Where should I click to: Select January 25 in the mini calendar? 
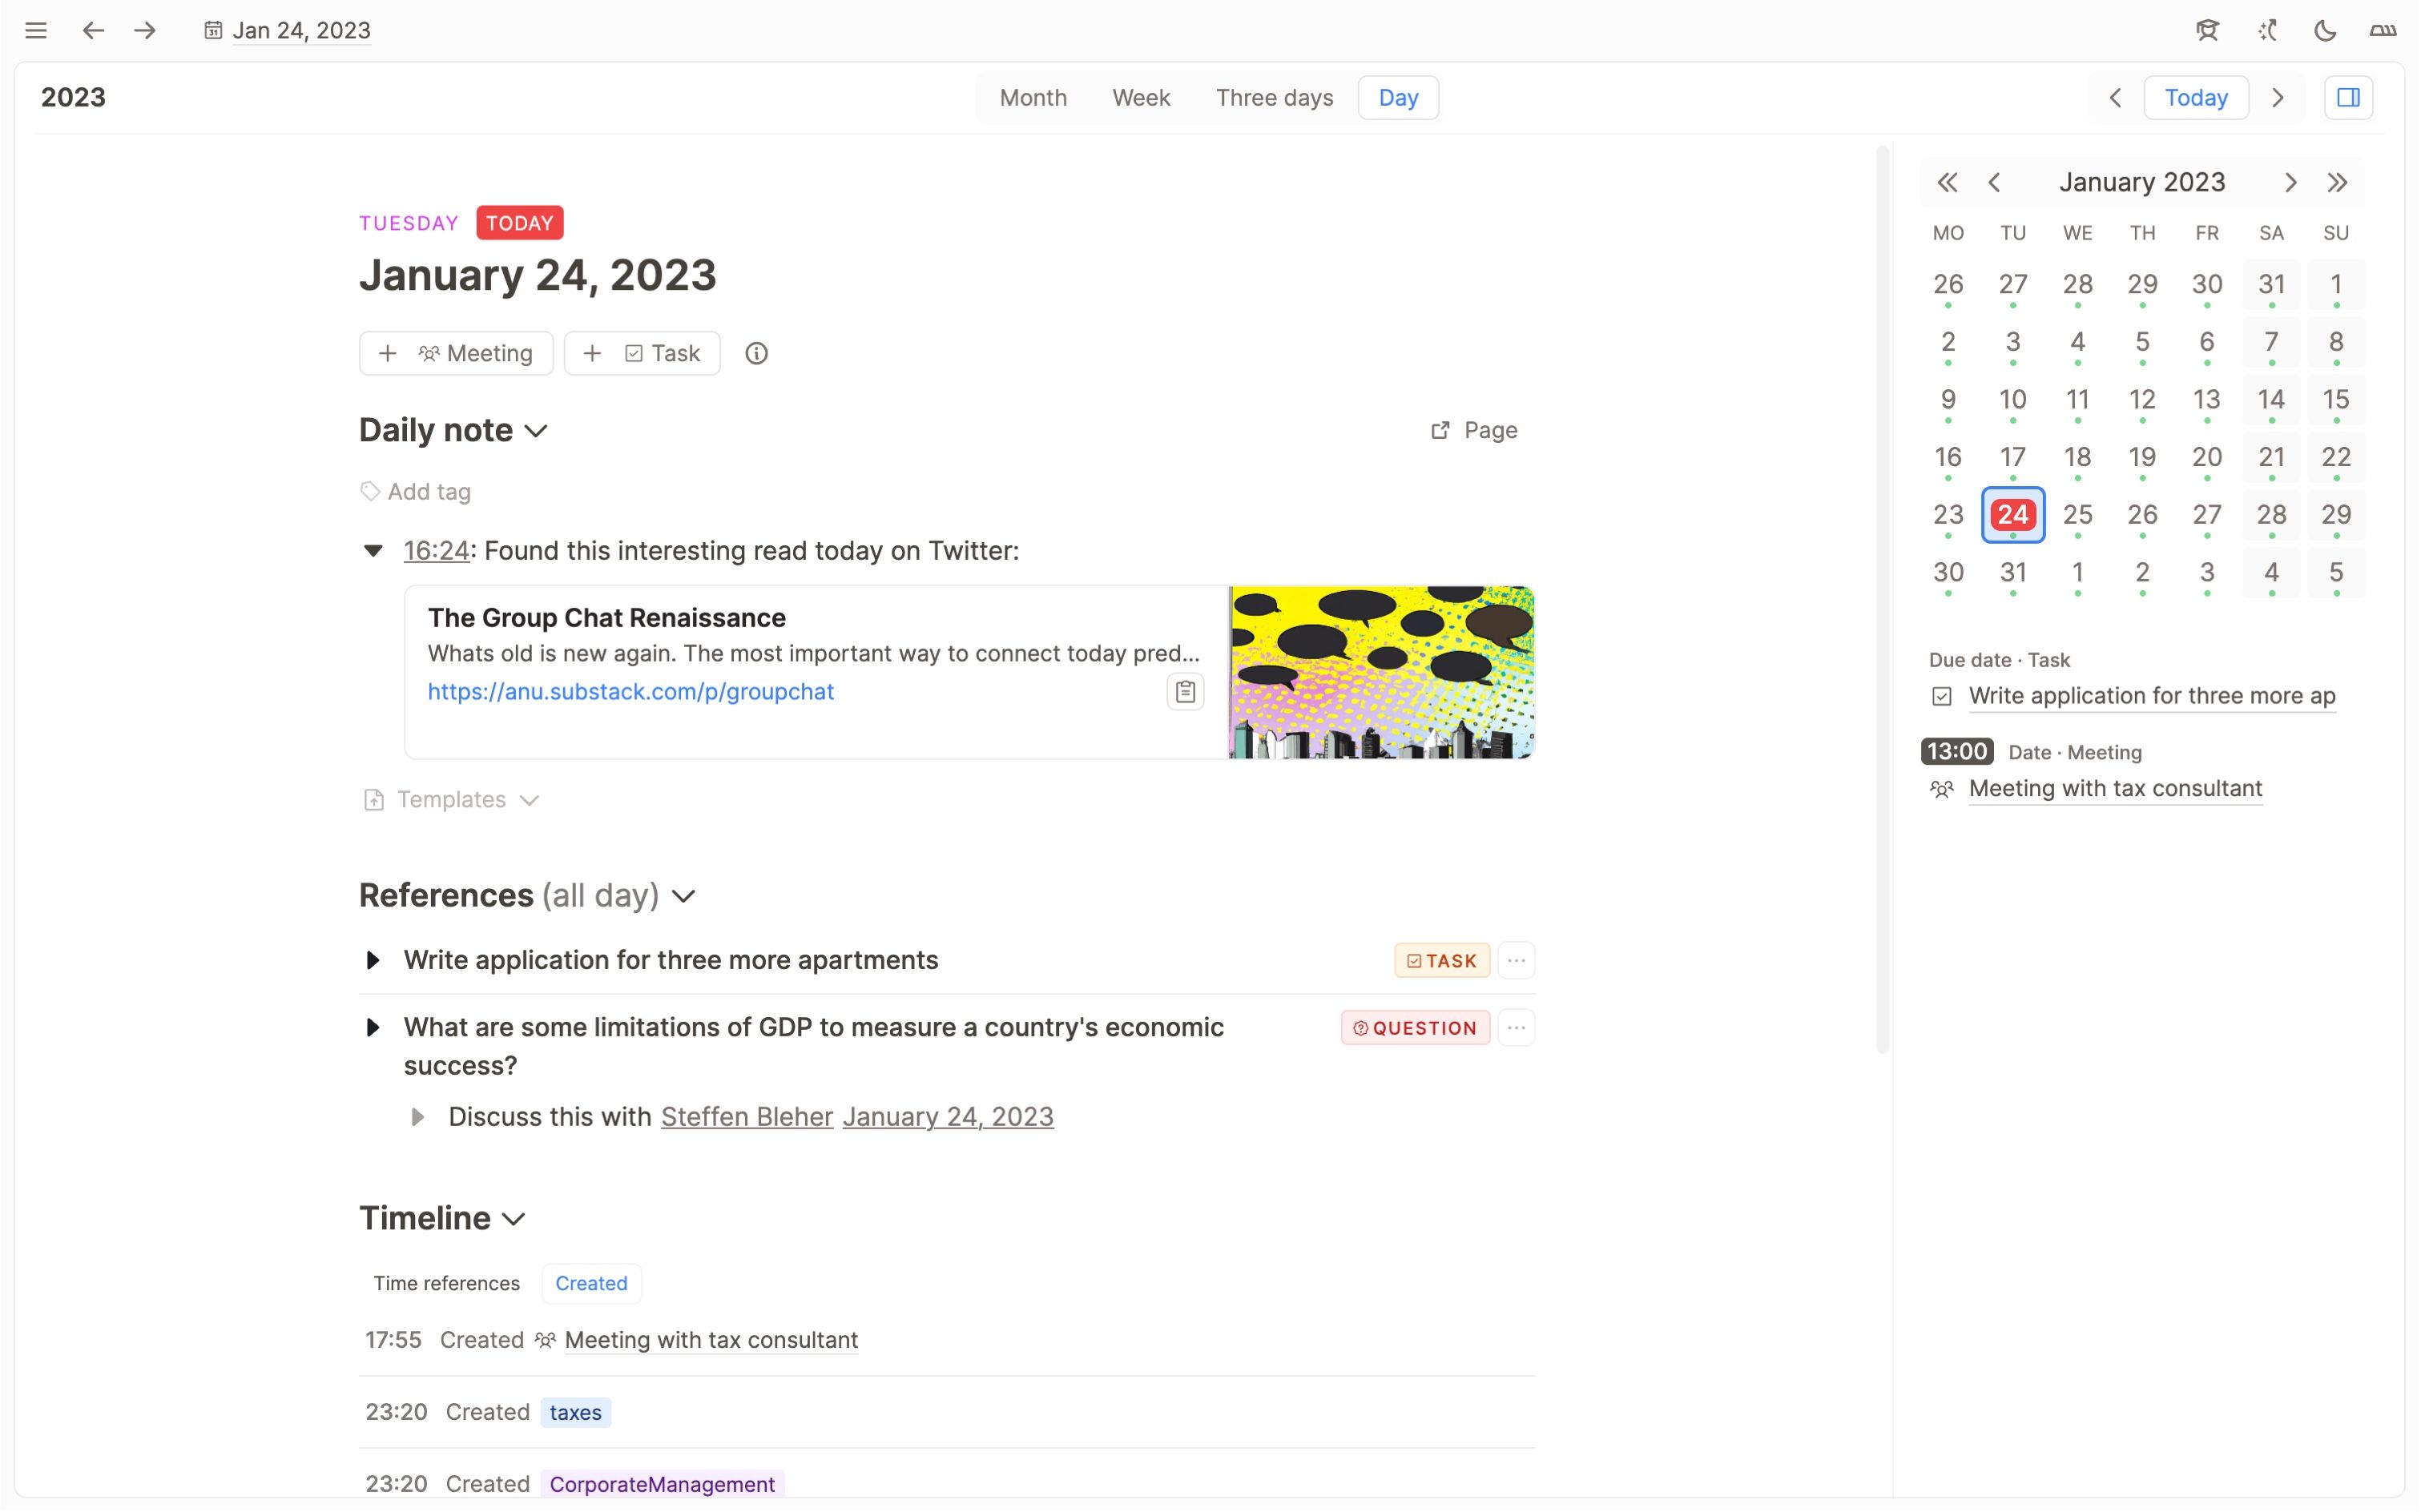(2077, 514)
